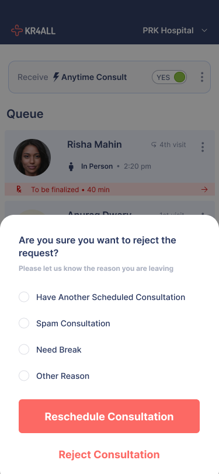Screen dimensions: 219x474
Task: Open Risha Mahin's three-dot options menu
Action: [x=203, y=147]
